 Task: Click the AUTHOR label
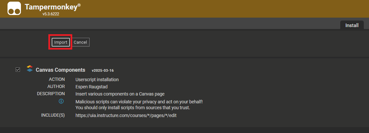tap(56, 87)
